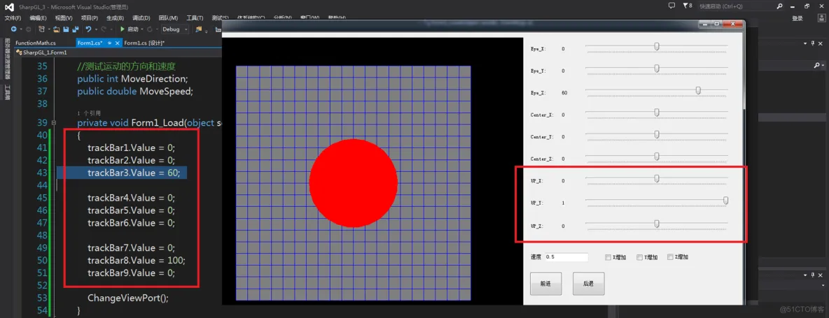Image resolution: width=829 pixels, height=318 pixels.
Task: Open upper right panel window options dropdown
Action: click(x=805, y=43)
